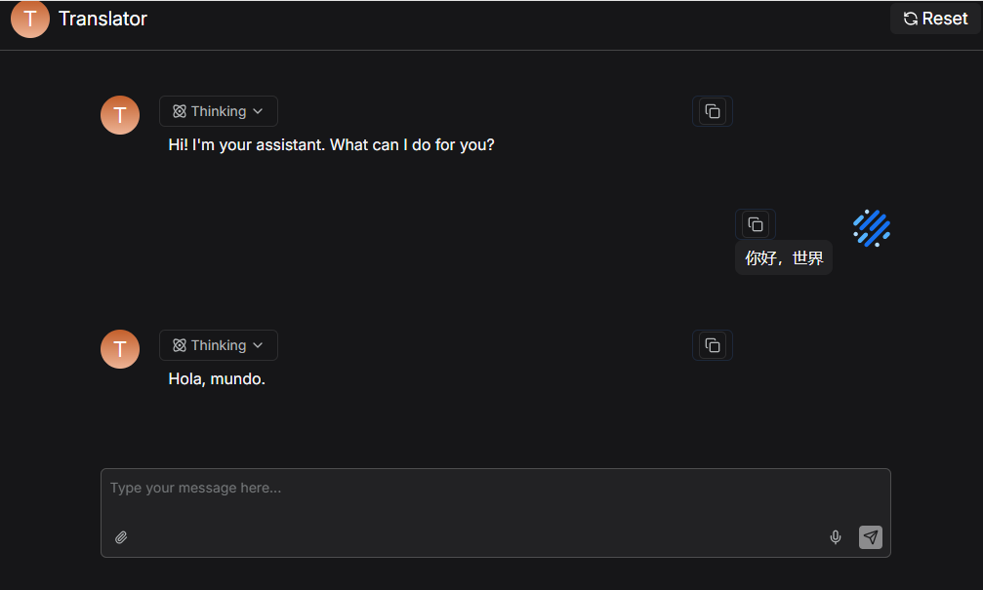Click the atom icon in the second Thinking box
Image resolution: width=983 pixels, height=590 pixels.
(x=180, y=345)
